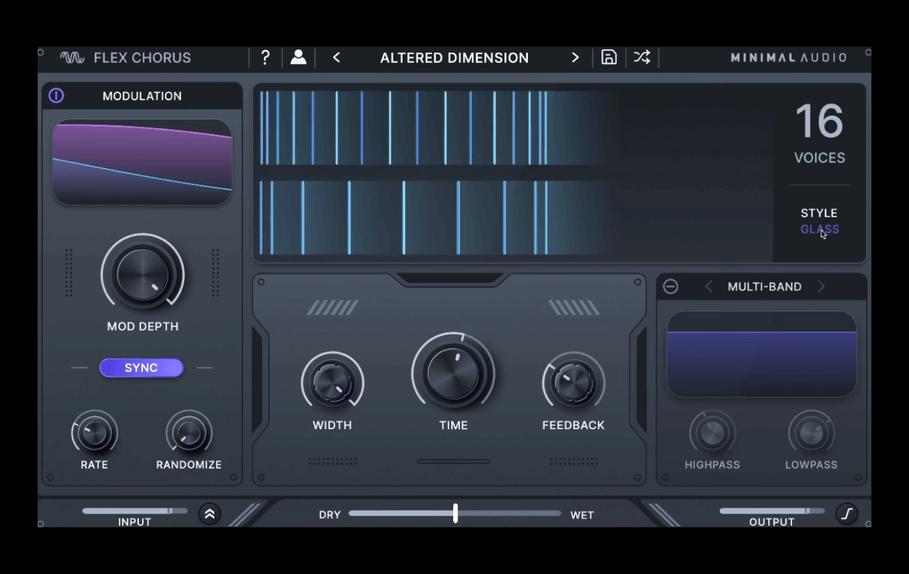The image size is (909, 574).
Task: Click the Randomize knob
Action: tap(189, 433)
